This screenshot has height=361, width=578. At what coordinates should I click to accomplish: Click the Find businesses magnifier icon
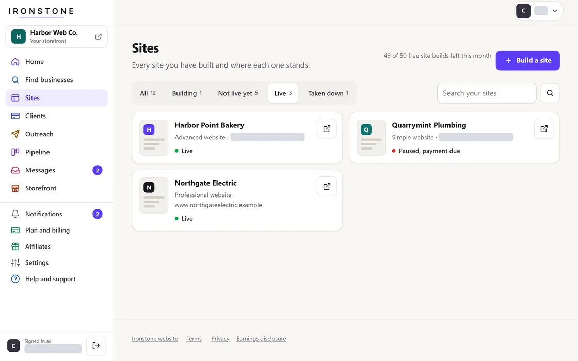15,80
